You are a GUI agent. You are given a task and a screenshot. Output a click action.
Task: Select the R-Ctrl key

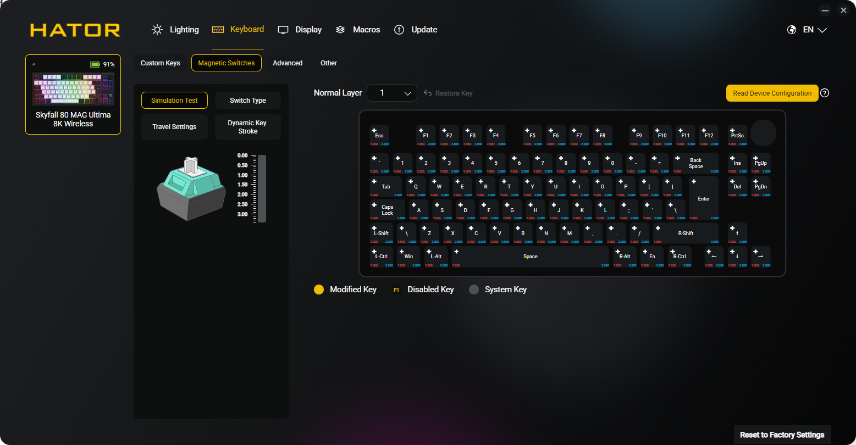coord(680,257)
